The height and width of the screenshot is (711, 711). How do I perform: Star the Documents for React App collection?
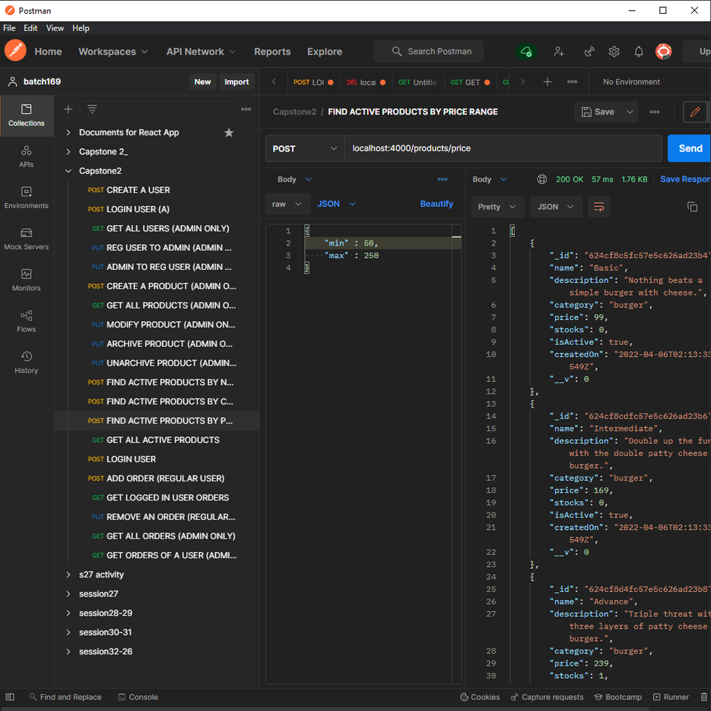coord(229,132)
